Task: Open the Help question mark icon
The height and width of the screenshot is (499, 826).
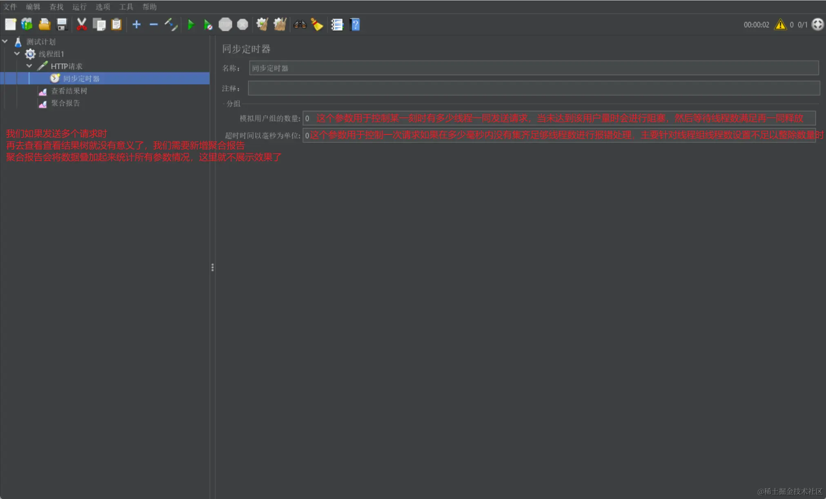Action: [355, 25]
